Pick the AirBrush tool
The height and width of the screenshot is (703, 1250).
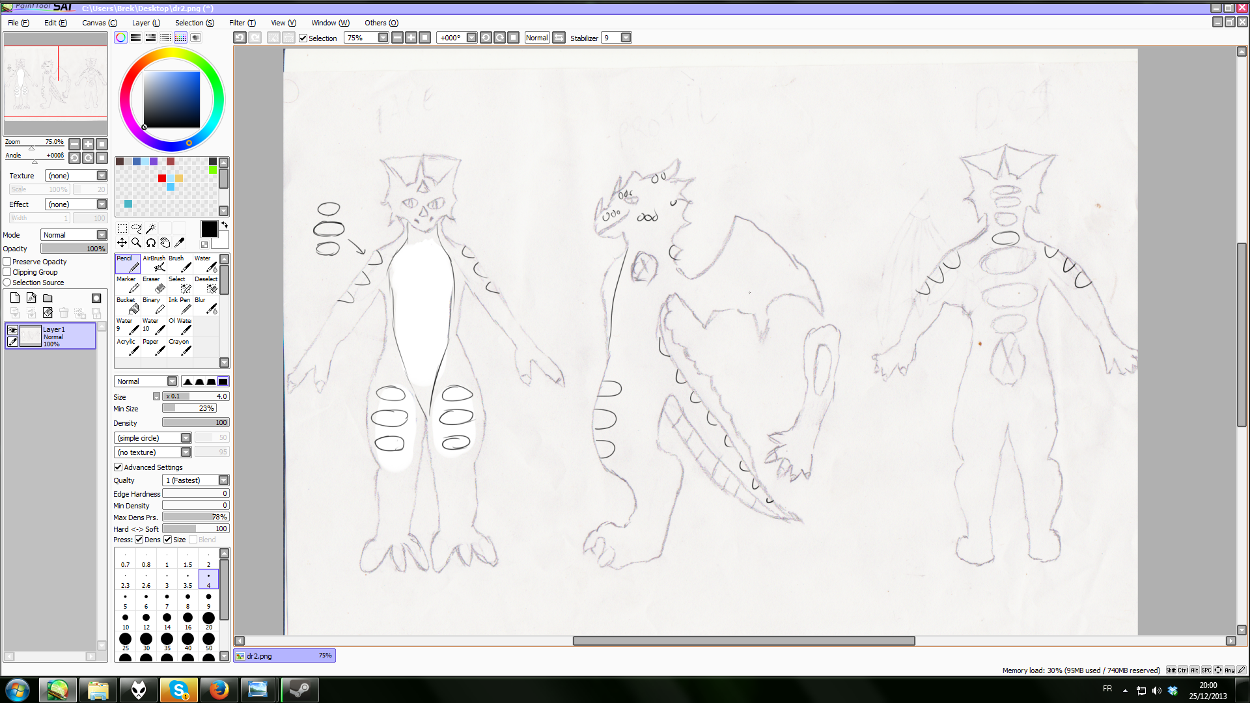click(154, 264)
